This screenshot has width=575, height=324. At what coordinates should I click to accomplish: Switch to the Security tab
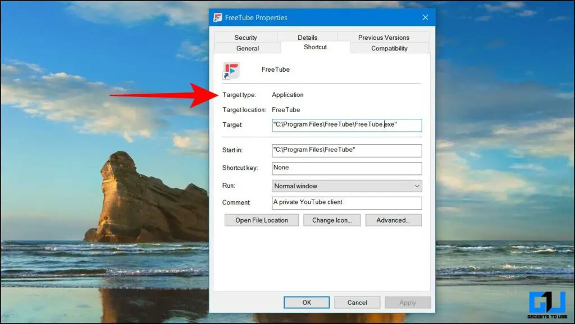(x=246, y=38)
